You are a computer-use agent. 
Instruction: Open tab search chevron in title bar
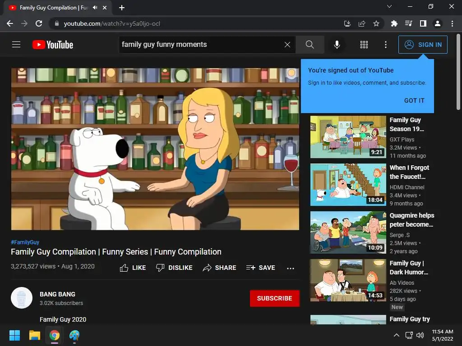point(389,6)
